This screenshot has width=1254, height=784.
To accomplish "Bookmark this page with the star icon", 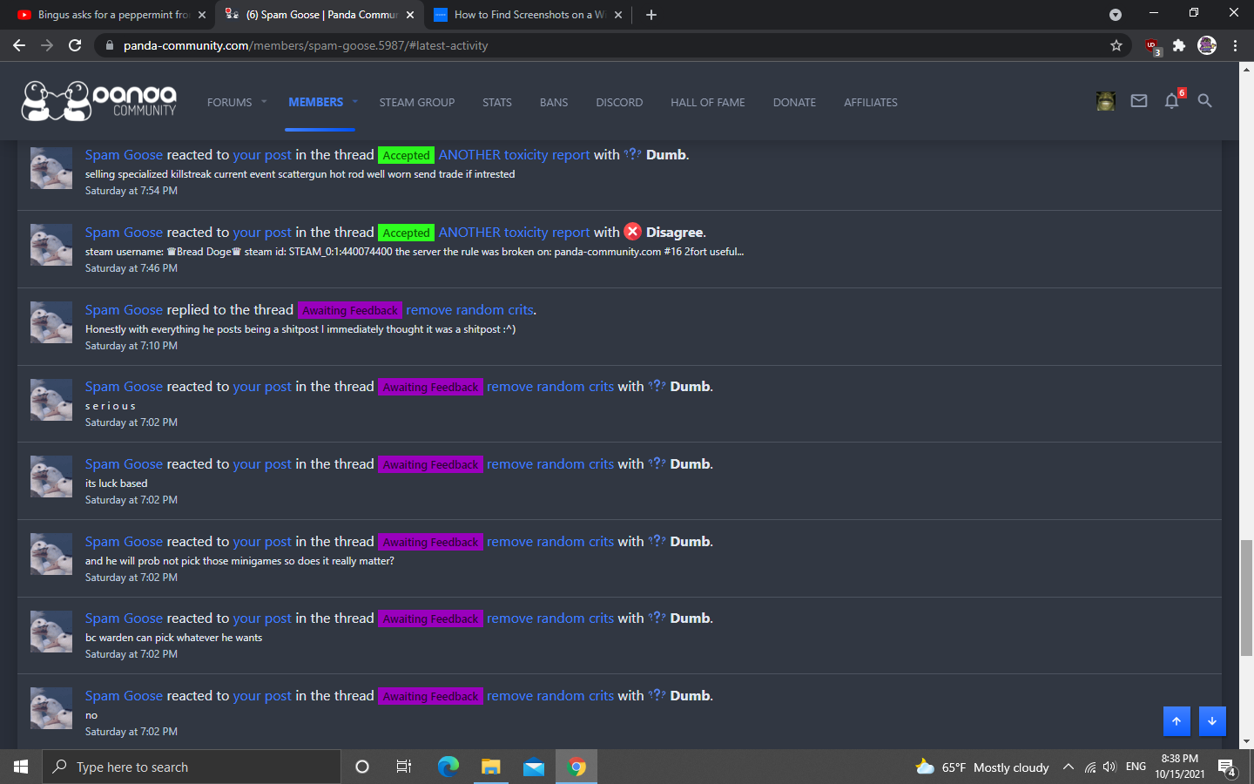I will [1116, 45].
